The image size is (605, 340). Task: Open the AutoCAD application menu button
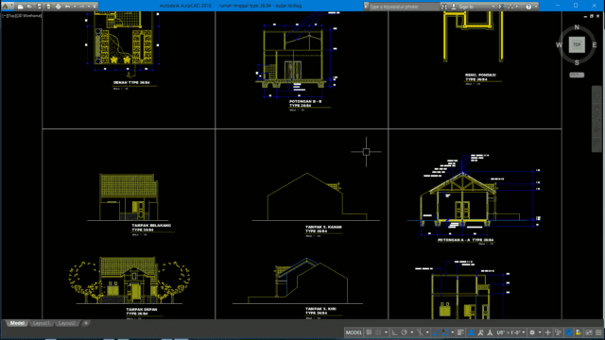pos(7,7)
